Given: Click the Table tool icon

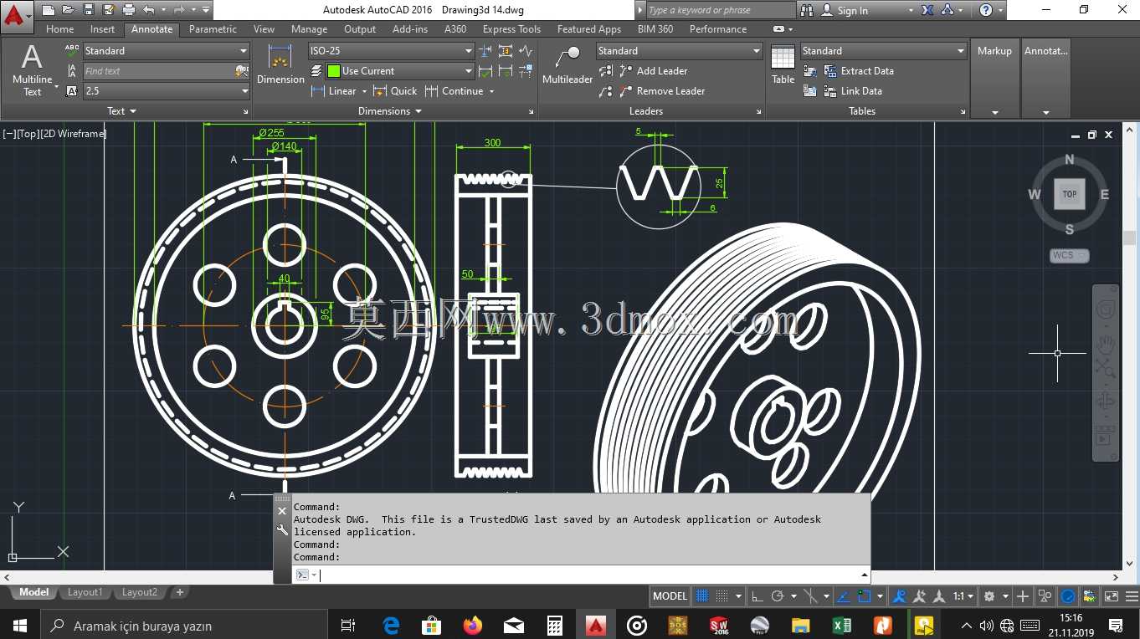Looking at the screenshot, I should [x=783, y=65].
